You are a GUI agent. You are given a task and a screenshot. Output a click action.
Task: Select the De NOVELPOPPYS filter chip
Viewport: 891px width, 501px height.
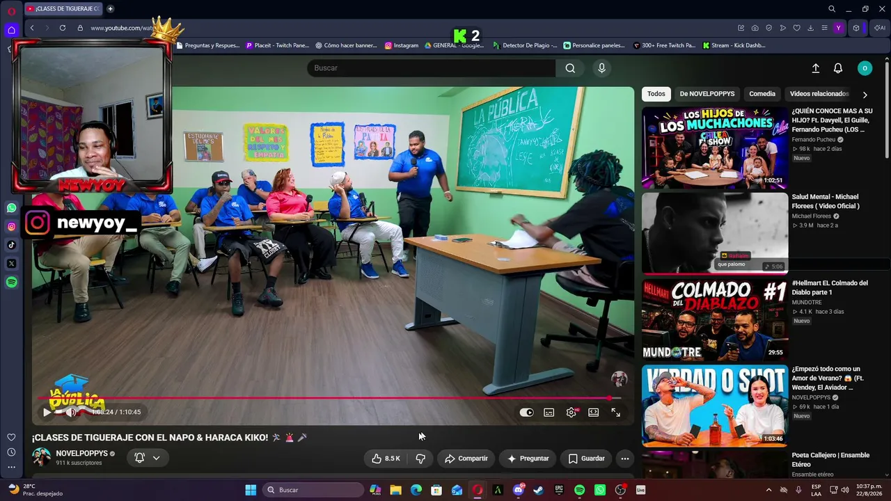[x=707, y=94]
